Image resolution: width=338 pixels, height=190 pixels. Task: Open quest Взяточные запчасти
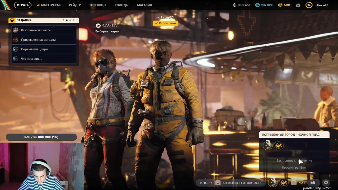pos(44,30)
